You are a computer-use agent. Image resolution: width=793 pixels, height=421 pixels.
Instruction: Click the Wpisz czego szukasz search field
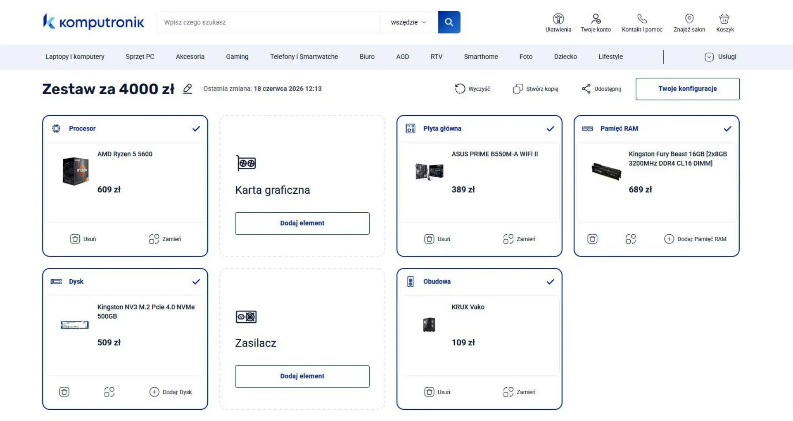pyautogui.click(x=268, y=22)
